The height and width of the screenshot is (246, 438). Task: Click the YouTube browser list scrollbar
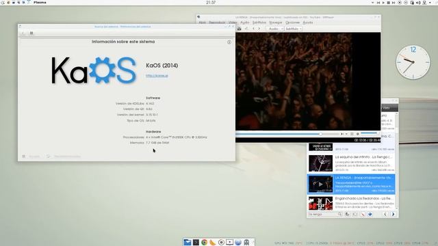tap(397, 161)
